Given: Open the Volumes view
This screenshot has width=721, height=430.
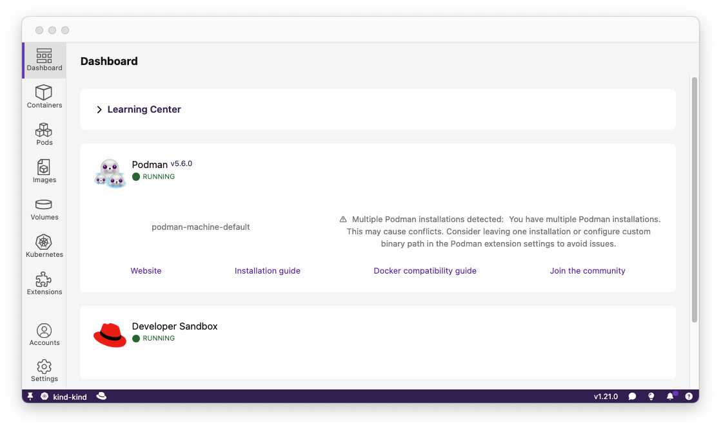Looking at the screenshot, I should (44, 208).
